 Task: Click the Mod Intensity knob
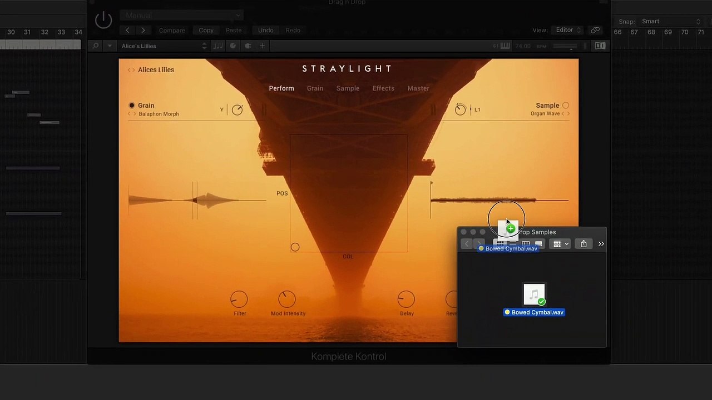(x=287, y=299)
